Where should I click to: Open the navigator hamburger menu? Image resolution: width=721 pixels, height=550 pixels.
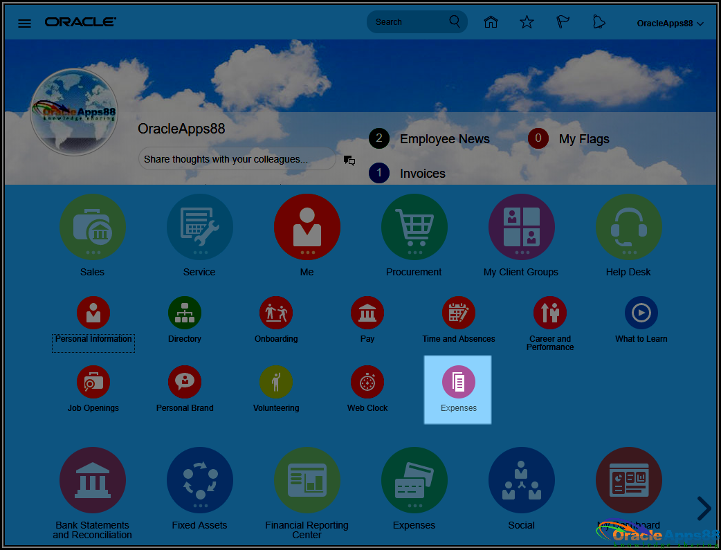(24, 22)
